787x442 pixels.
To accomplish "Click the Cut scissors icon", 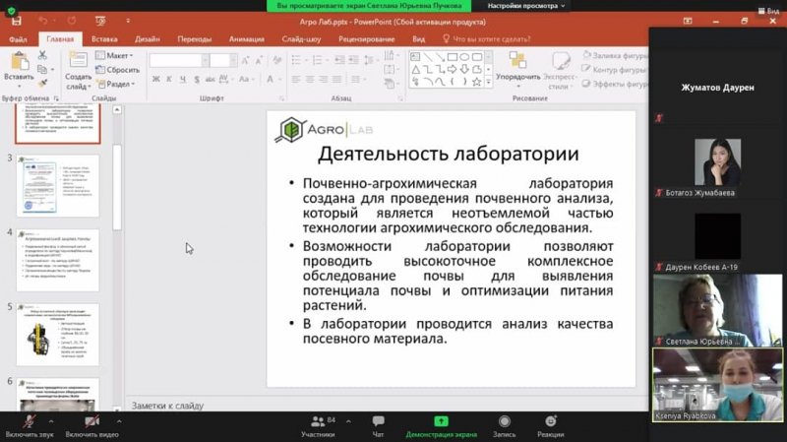I will tap(42, 55).
